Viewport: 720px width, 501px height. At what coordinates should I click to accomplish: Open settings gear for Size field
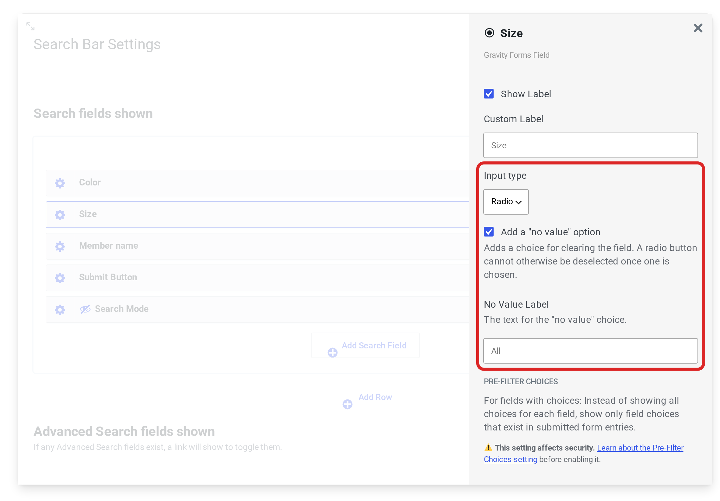point(60,215)
